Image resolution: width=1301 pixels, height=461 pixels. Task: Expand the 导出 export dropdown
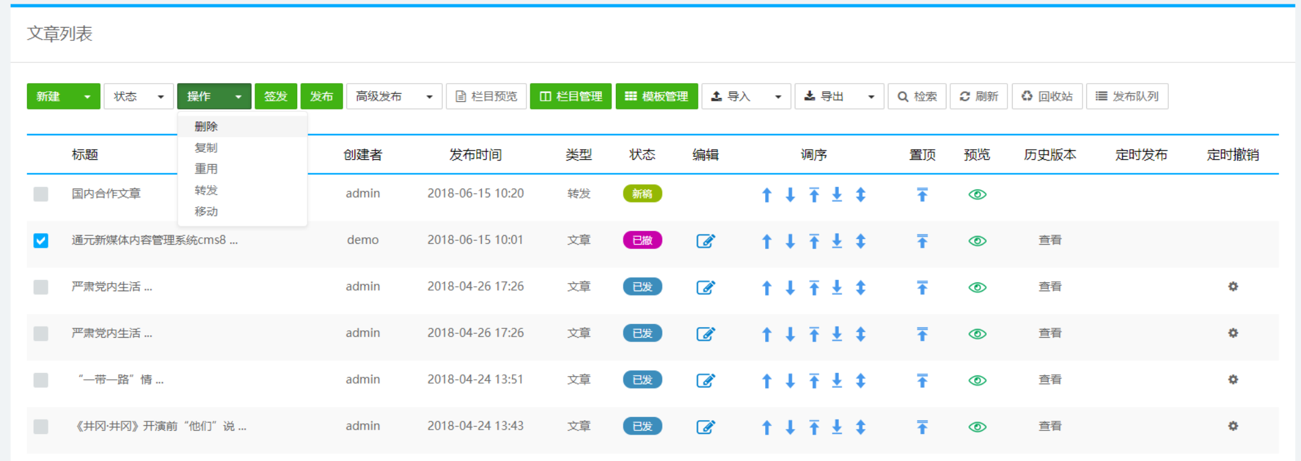[x=839, y=96]
